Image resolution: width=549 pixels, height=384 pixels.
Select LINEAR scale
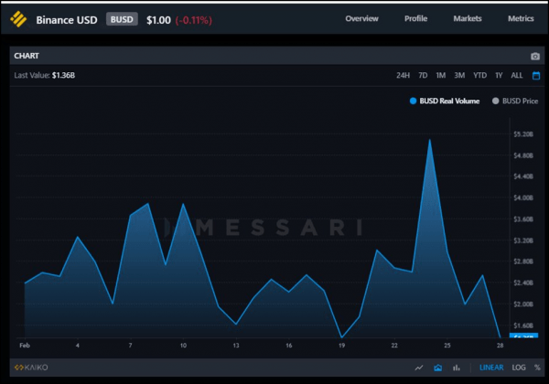(491, 368)
